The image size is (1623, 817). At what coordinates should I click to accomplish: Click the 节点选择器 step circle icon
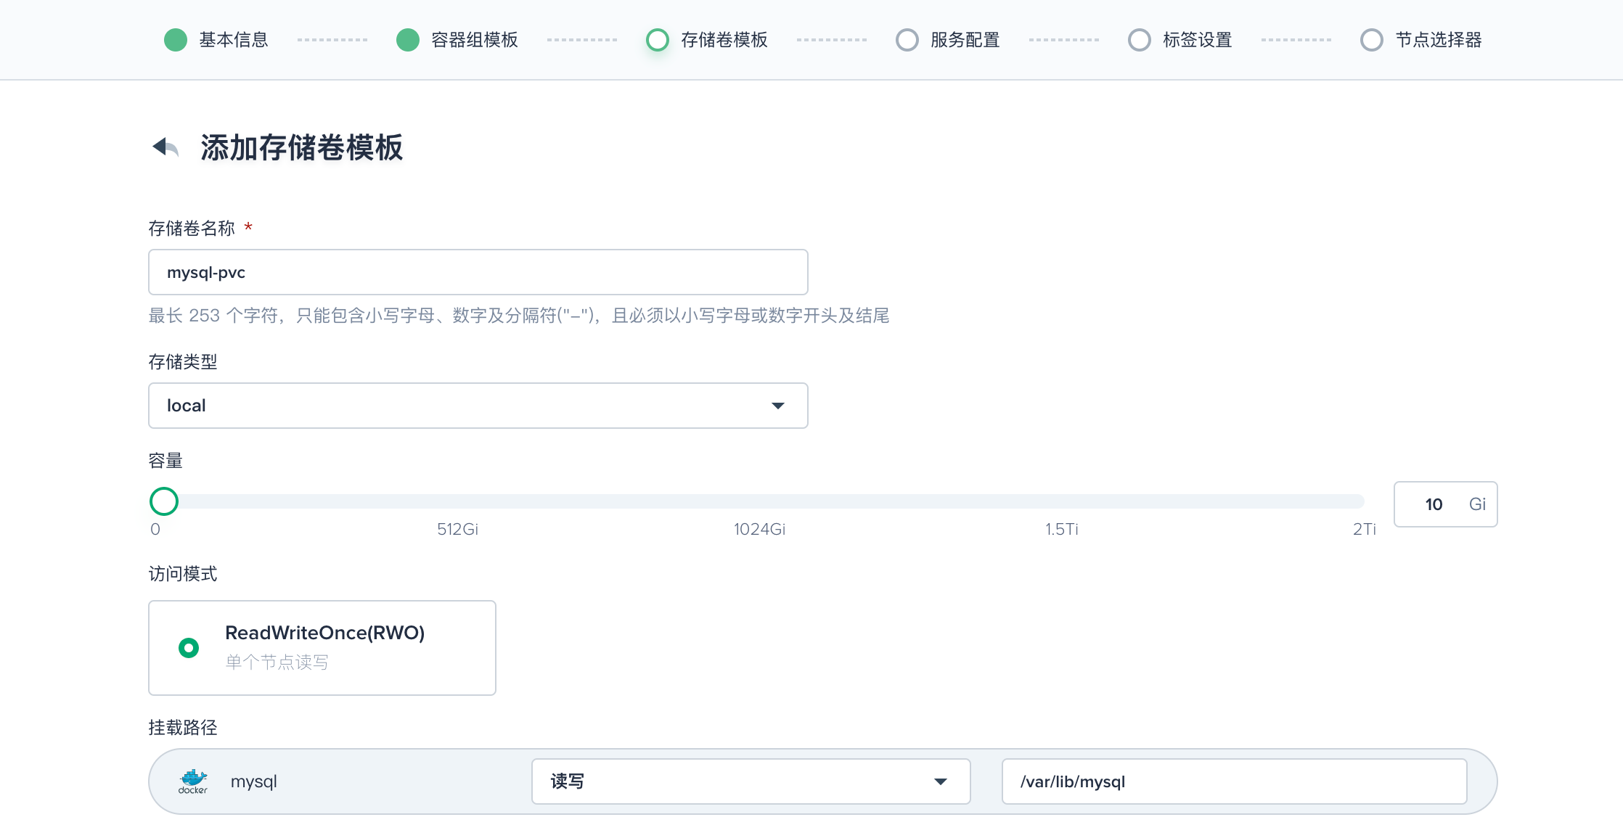coord(1372,40)
